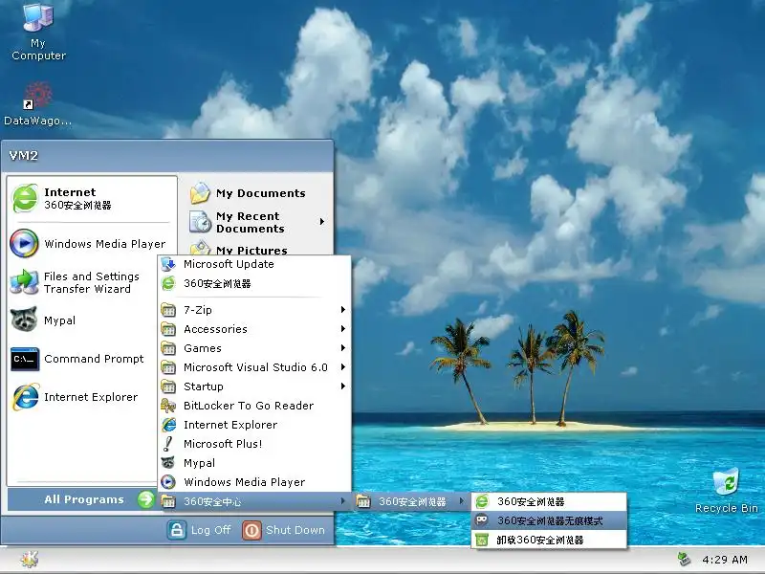765x574 pixels.
Task: Open the My Computer desktop icon
Action: coord(38,18)
